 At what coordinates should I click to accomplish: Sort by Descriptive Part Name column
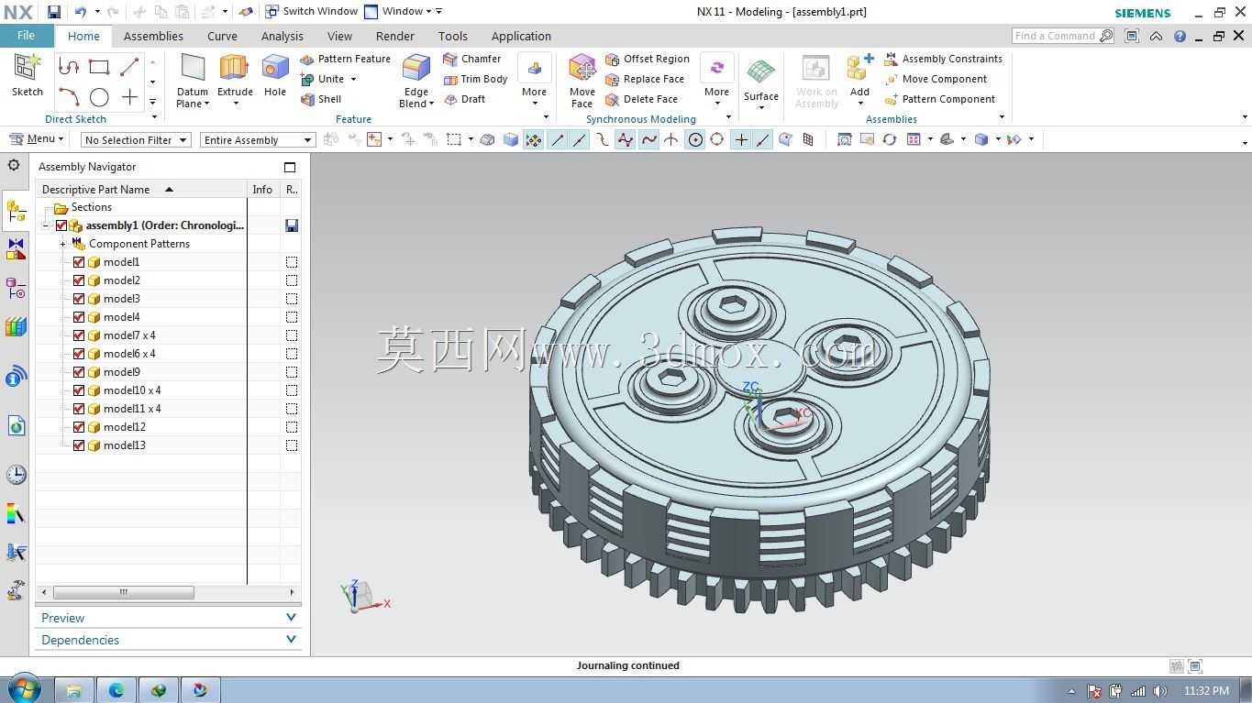click(x=141, y=190)
